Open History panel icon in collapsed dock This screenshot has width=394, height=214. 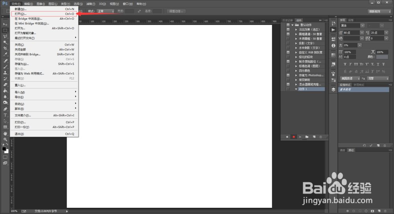(x=333, y=23)
